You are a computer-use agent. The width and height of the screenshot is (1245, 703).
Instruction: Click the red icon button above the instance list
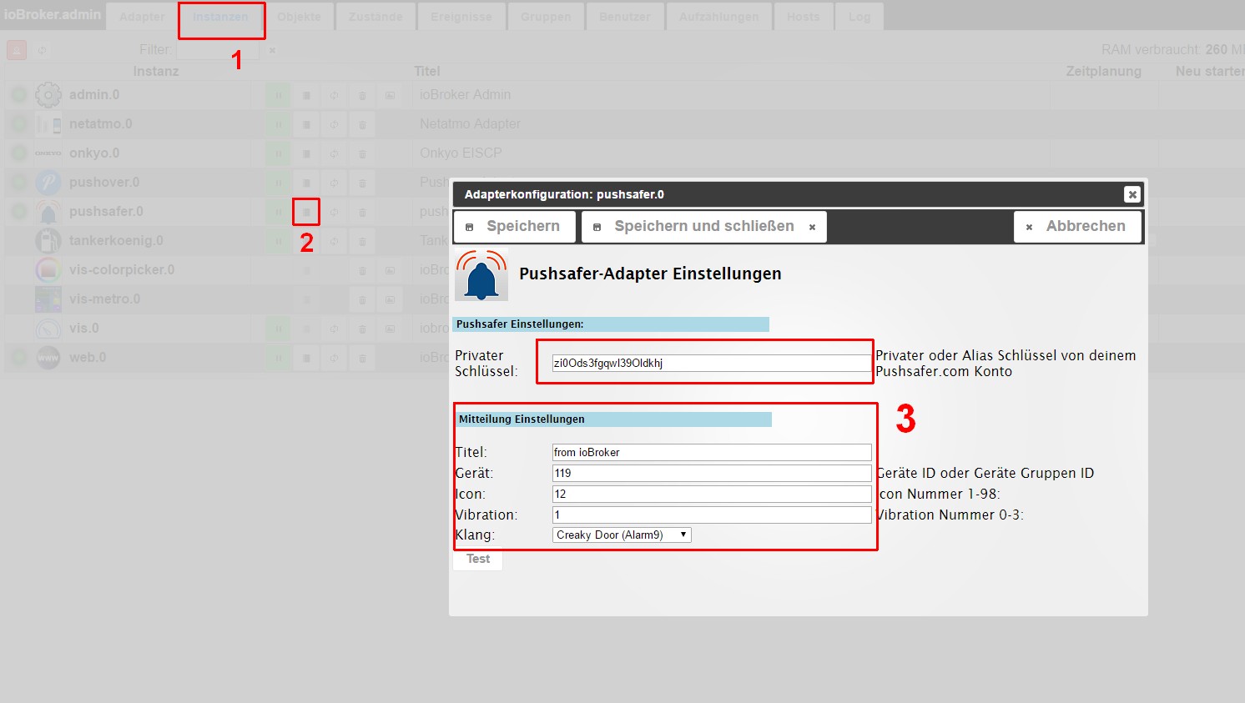click(17, 50)
